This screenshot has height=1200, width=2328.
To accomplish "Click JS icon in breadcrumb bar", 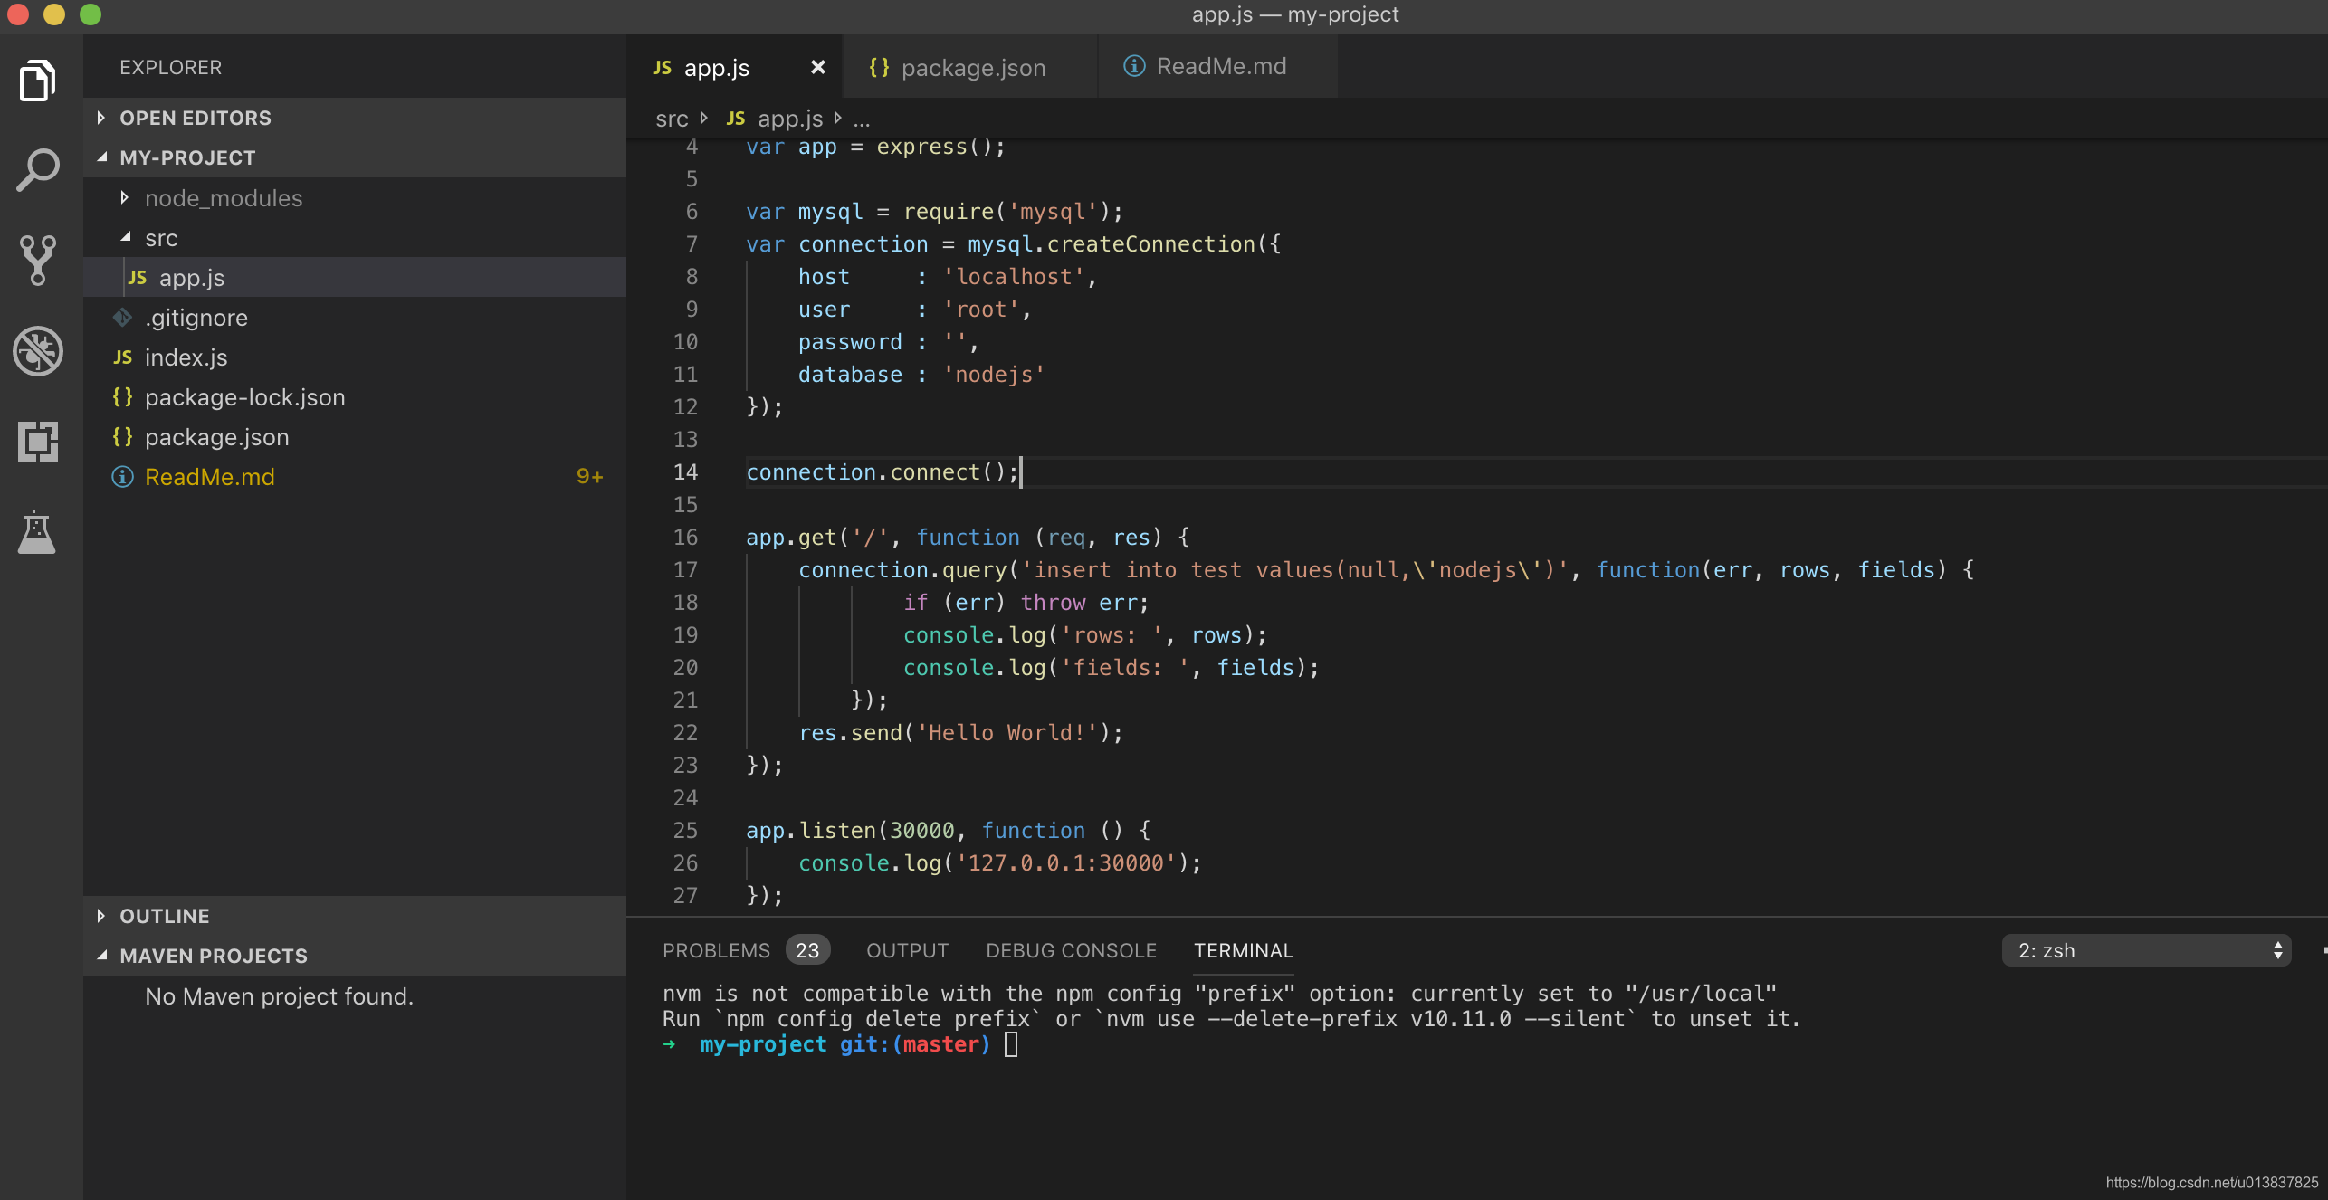I will coord(736,119).
